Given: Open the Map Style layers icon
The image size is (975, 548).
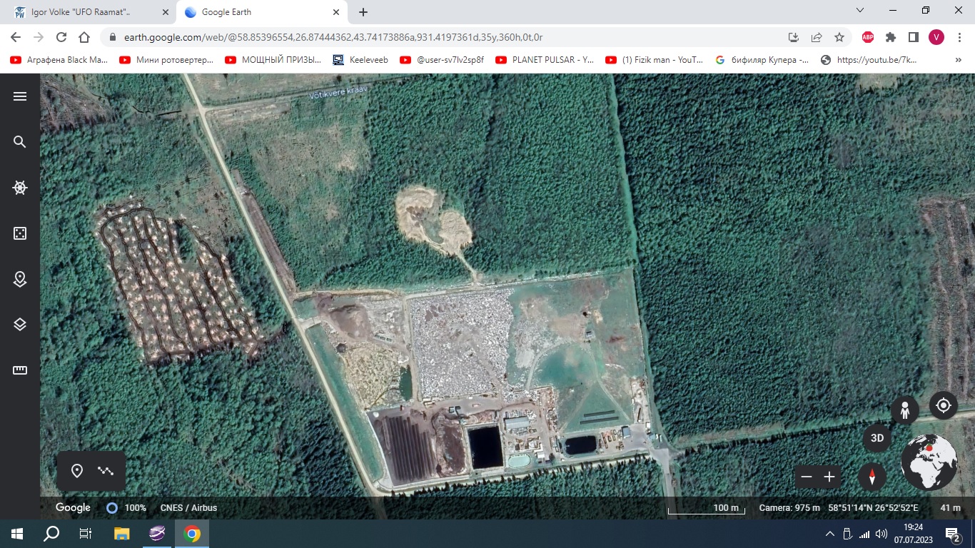Looking at the screenshot, I should point(20,325).
